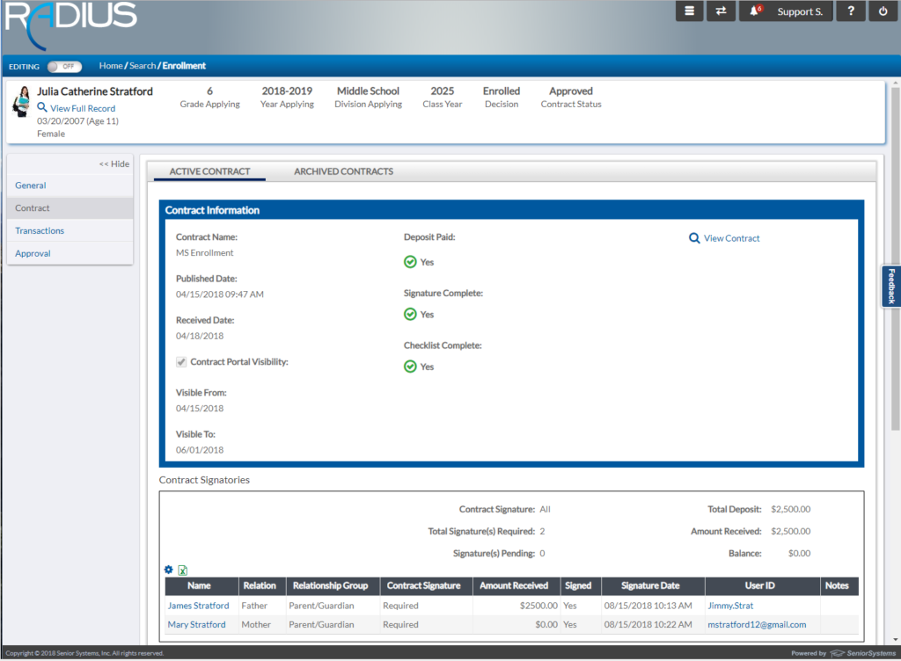
Task: Click the MS Enrollment contract name
Action: [x=204, y=253]
